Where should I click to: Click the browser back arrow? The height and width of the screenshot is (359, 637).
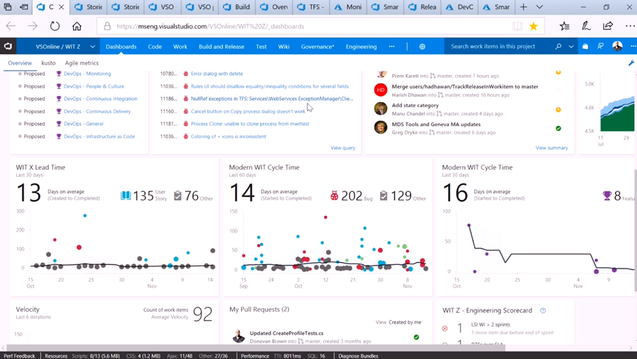coord(11,26)
